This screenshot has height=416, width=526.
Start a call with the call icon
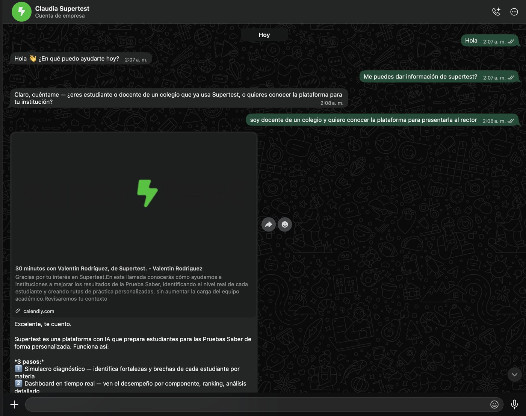point(496,12)
